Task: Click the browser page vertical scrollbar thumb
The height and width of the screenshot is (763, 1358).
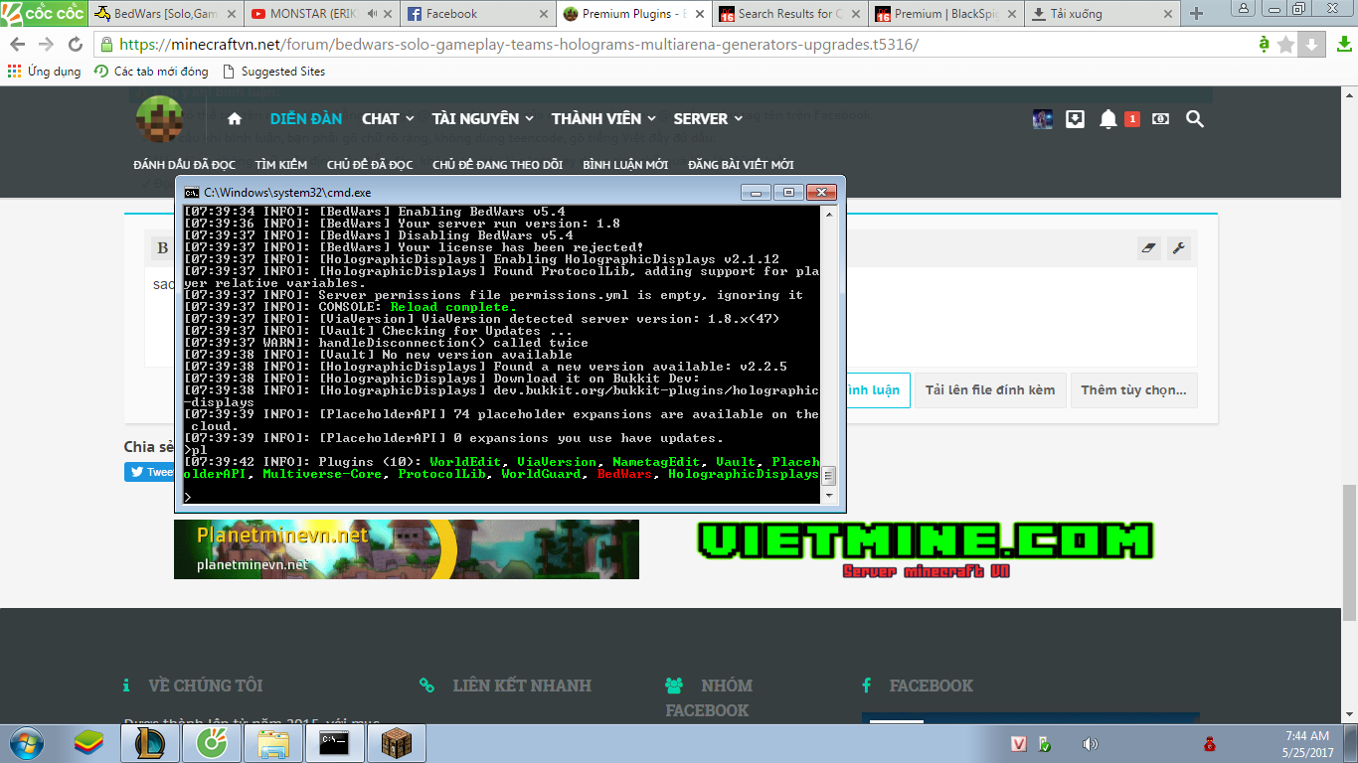Action: [x=1349, y=551]
